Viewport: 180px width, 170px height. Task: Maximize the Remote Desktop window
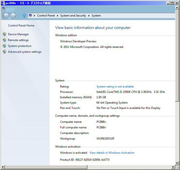tap(172, 3)
